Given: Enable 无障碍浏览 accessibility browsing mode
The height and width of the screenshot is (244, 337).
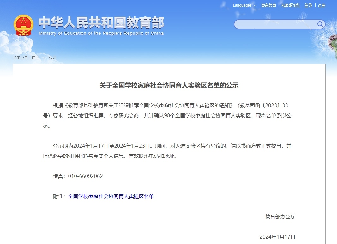Looking at the screenshot, I should 290,5.
